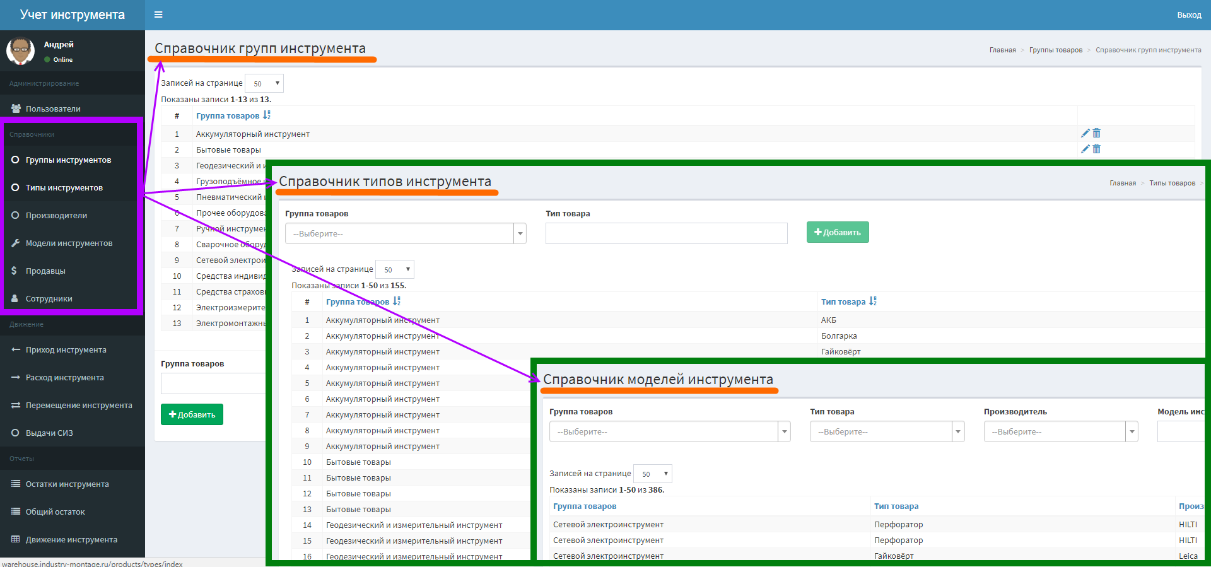Click the pencil icon for Бытовые товары
Image resolution: width=1211 pixels, height=567 pixels.
tap(1085, 149)
